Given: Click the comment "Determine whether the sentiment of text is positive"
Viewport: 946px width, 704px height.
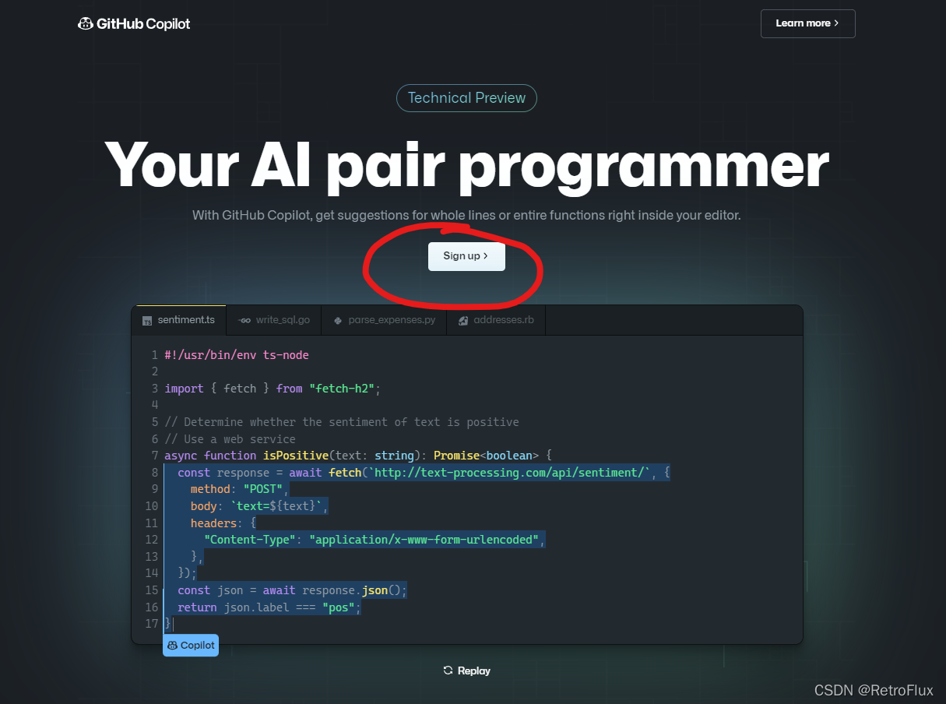Looking at the screenshot, I should tap(342, 422).
